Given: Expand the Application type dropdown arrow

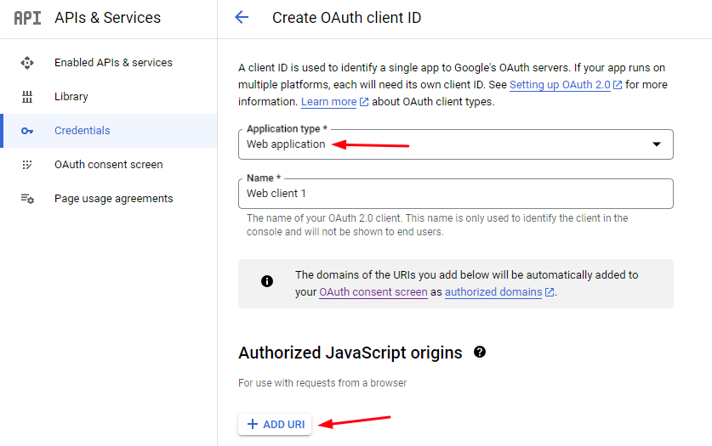Looking at the screenshot, I should (x=657, y=144).
